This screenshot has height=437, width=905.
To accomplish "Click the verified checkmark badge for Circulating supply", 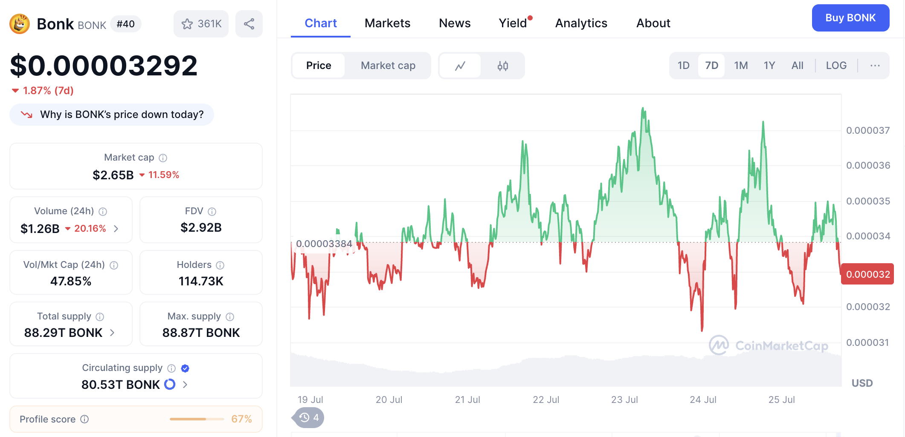I will click(x=185, y=368).
